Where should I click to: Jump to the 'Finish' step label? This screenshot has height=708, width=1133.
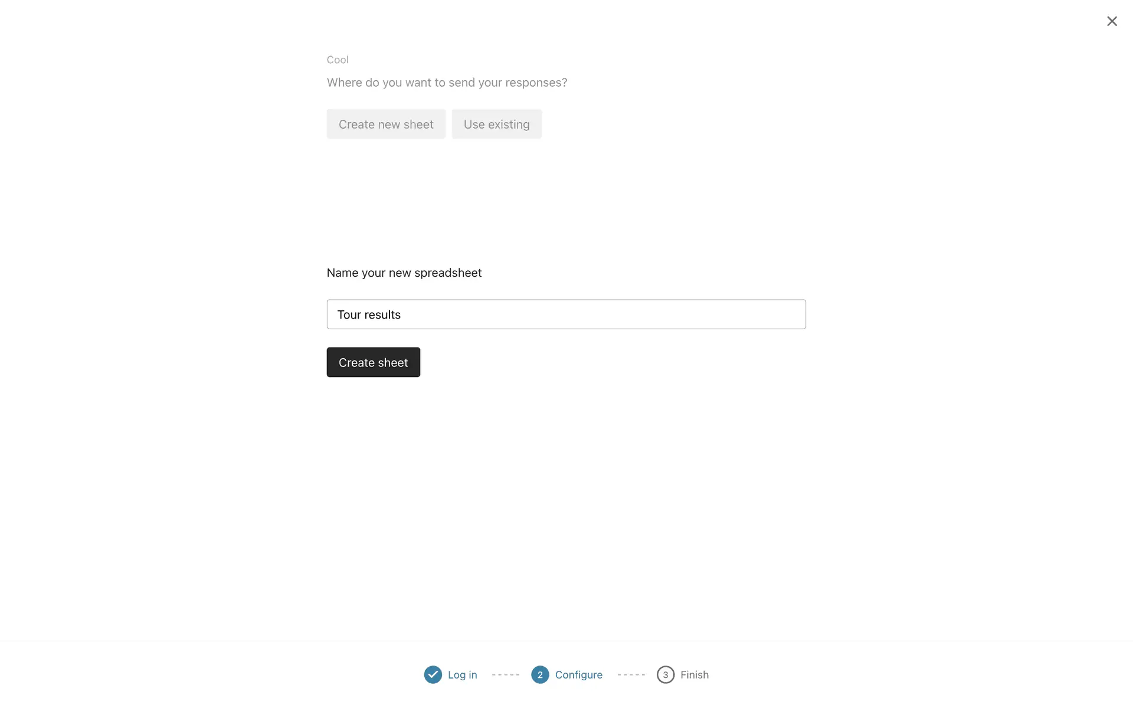[x=694, y=674]
